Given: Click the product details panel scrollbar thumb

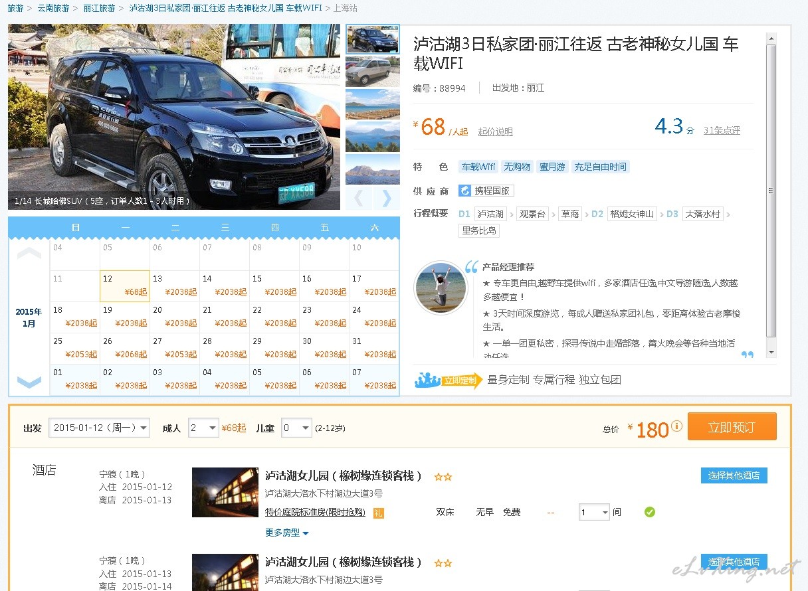Looking at the screenshot, I should [771, 189].
